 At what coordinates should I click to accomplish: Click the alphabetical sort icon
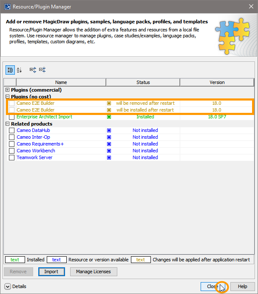19,70
